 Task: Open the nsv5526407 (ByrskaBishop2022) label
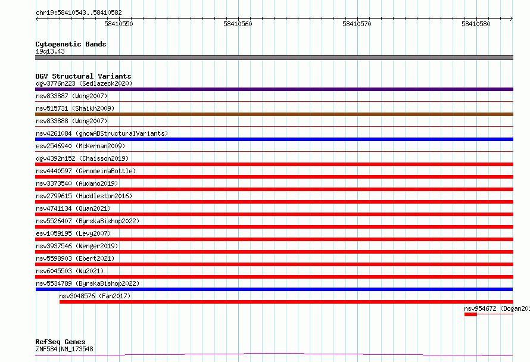[x=88, y=221]
